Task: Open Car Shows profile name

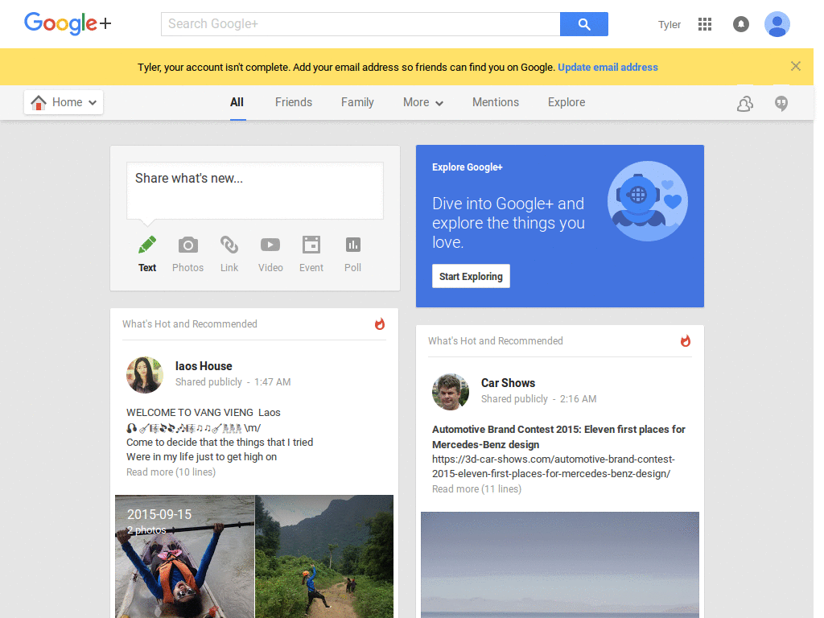Action: tap(509, 383)
